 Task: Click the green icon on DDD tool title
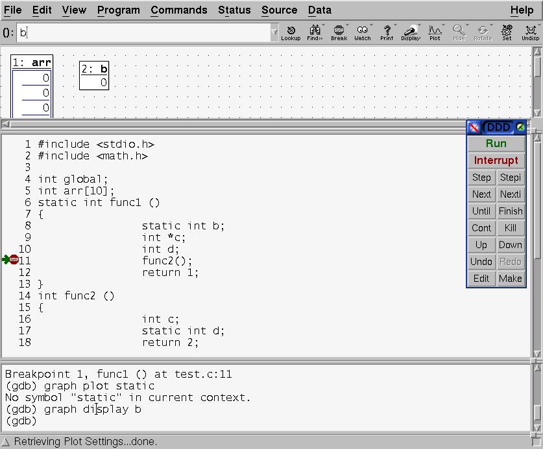pos(520,127)
